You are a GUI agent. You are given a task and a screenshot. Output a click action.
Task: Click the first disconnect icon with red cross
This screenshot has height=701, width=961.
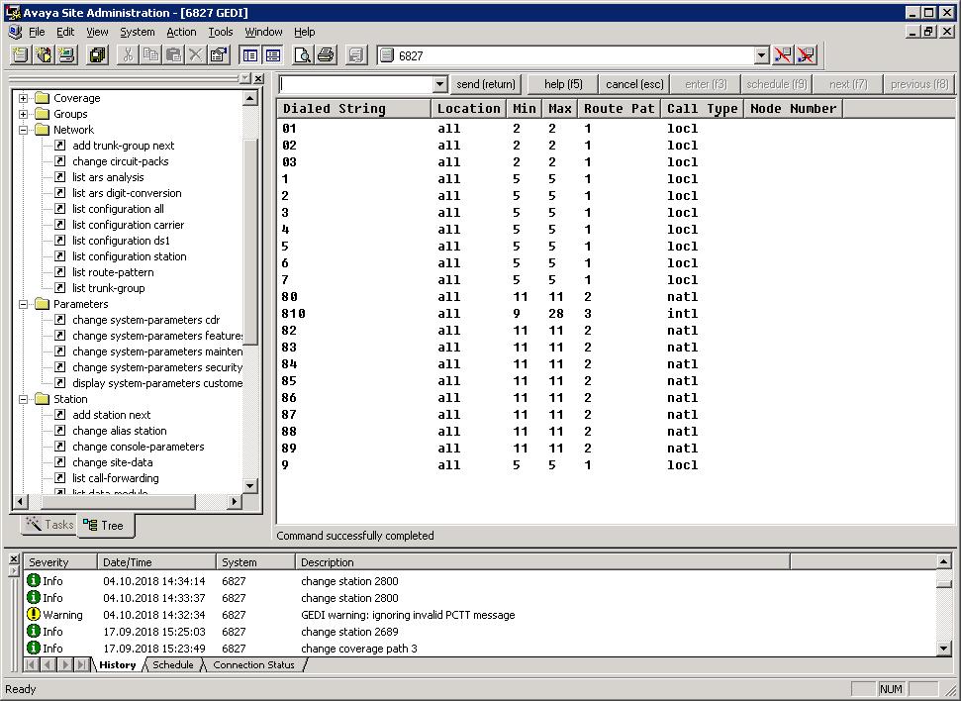tap(783, 55)
